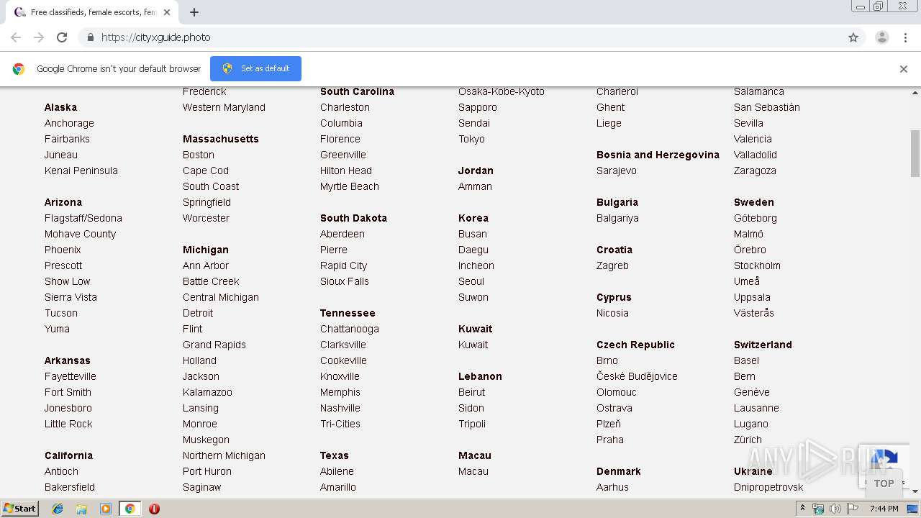Image resolution: width=921 pixels, height=518 pixels.
Task: Open the Valencia link
Action: coord(753,139)
